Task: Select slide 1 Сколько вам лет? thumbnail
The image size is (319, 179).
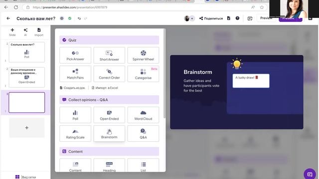Action: [26, 52]
